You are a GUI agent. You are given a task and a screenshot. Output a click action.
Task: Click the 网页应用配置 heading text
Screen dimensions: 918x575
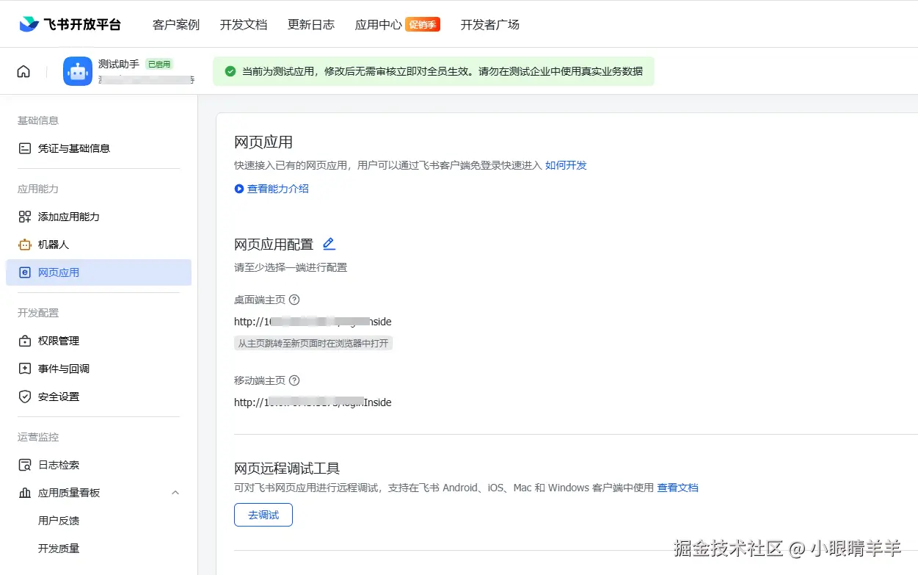[x=274, y=245]
